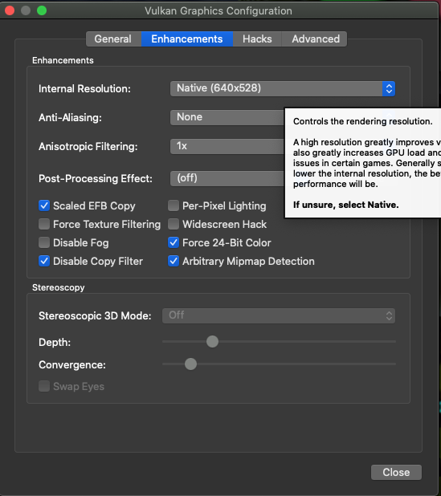Click the Depth slider handle
Screen dimensions: 441x496
click(x=212, y=342)
